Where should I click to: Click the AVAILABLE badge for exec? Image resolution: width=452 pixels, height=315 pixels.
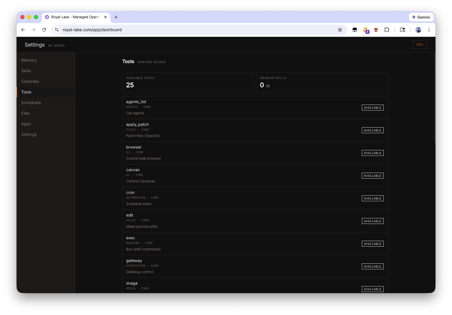372,244
